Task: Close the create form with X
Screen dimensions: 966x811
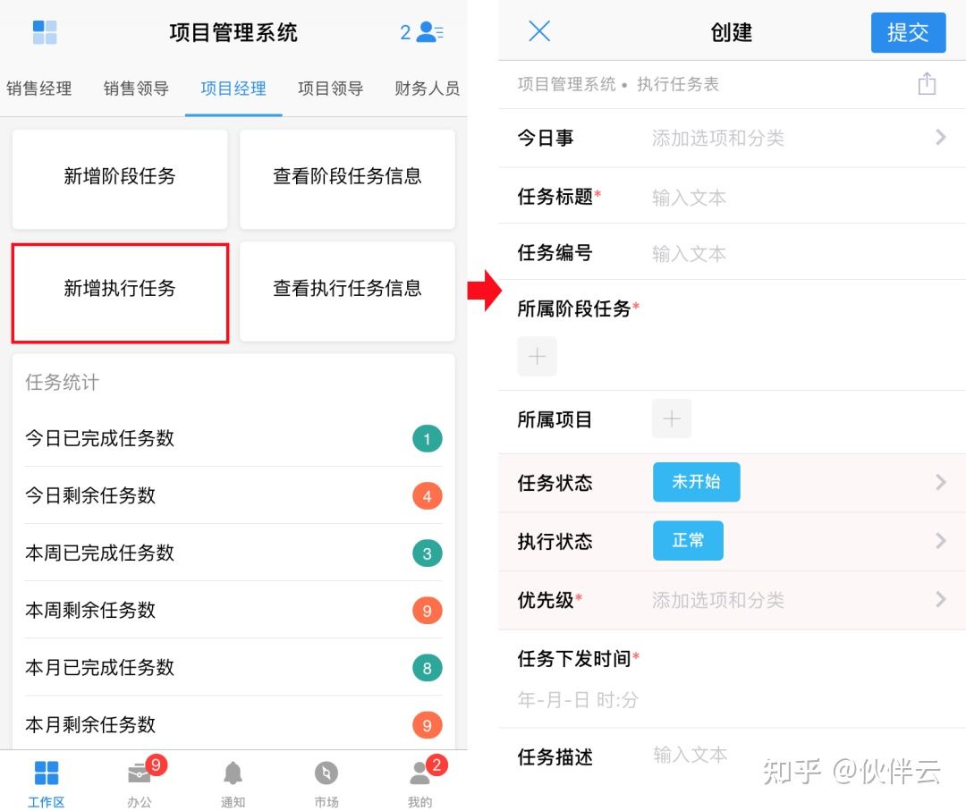Action: coord(539,30)
